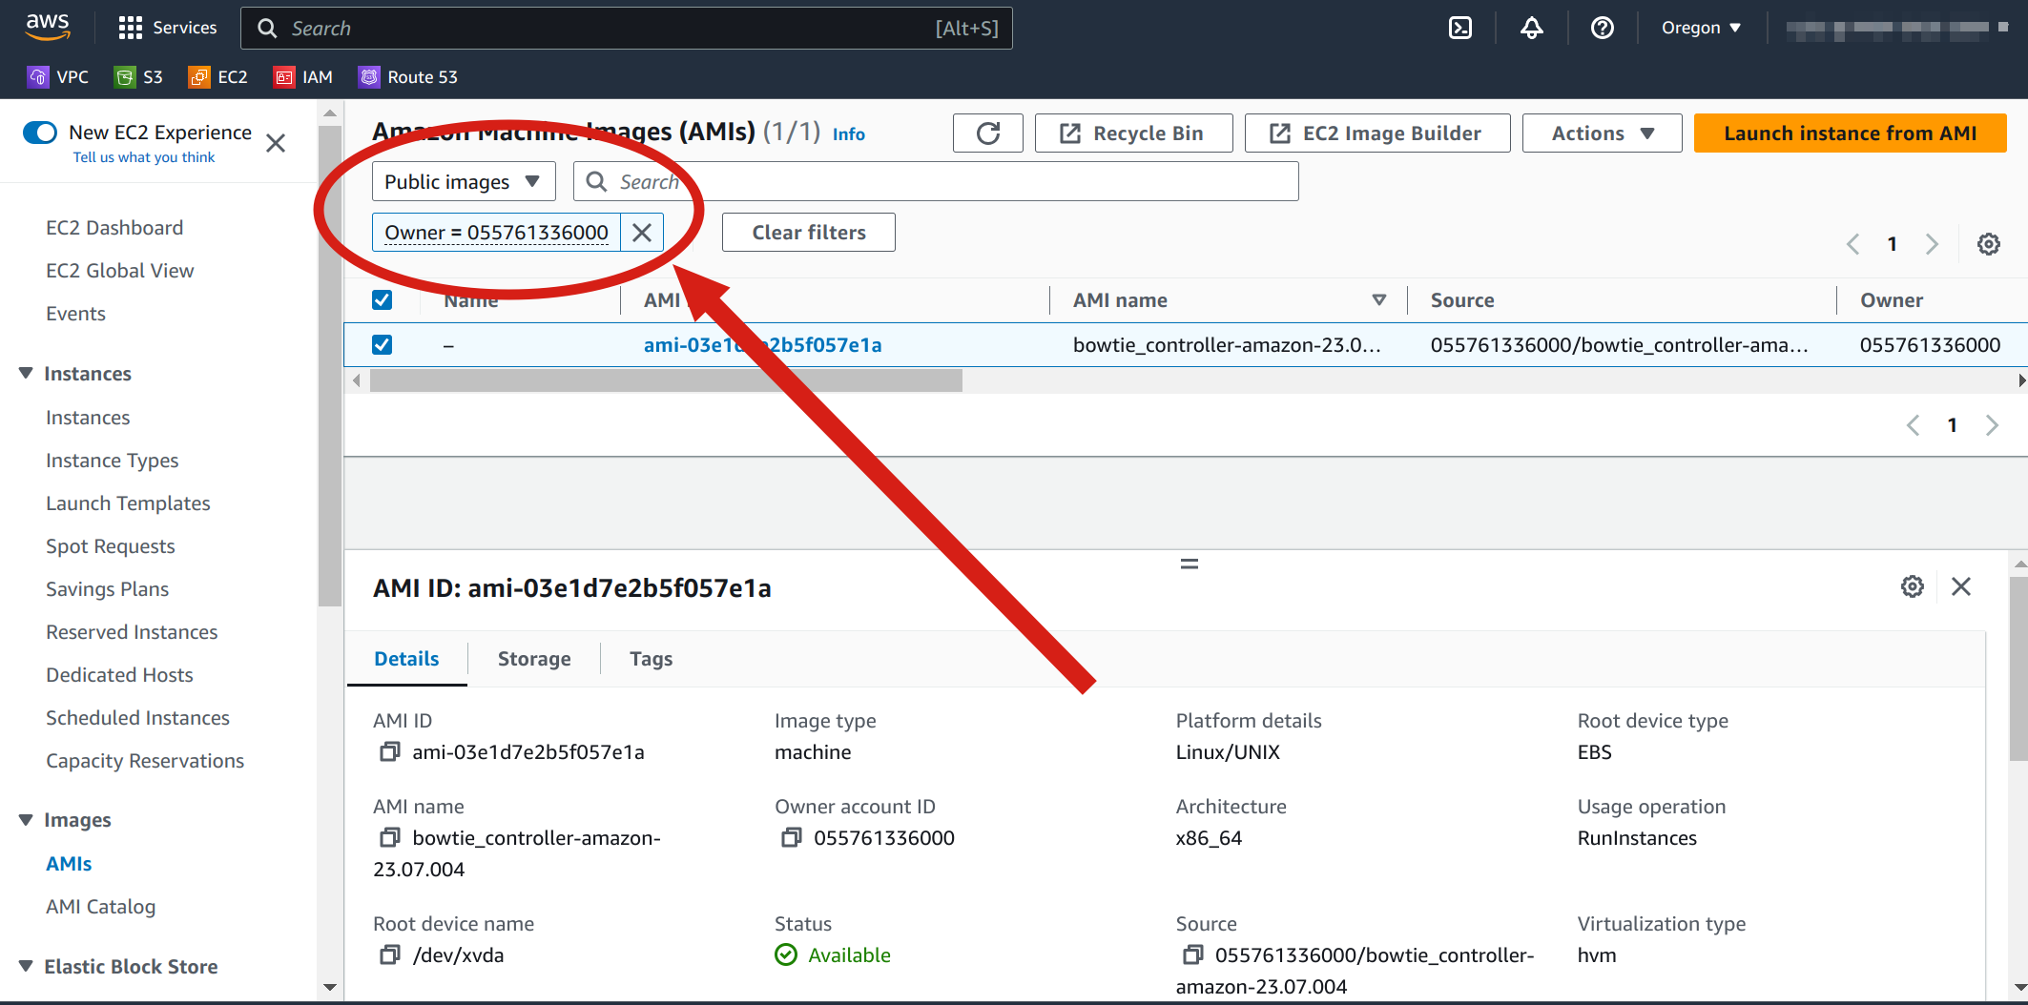Viewport: 2028px width, 1005px height.
Task: Click the table horizontal scrollbar thumb
Action: pyautogui.click(x=666, y=380)
